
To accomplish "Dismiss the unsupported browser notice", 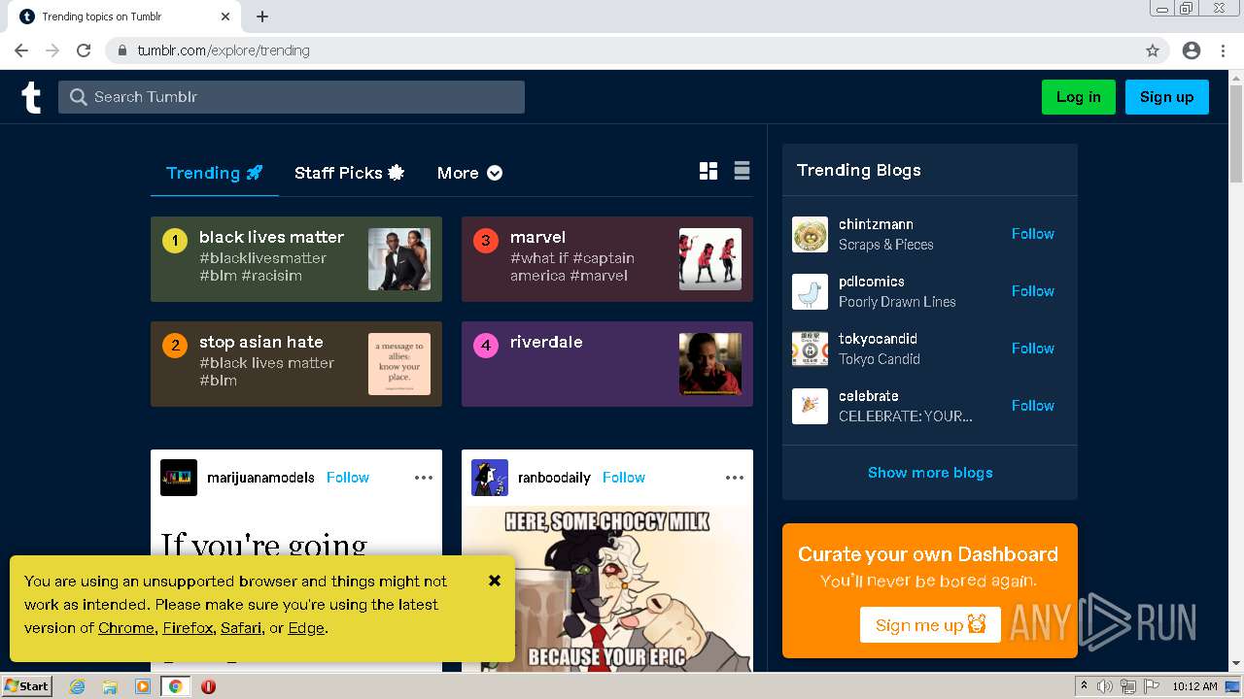I will tap(495, 581).
